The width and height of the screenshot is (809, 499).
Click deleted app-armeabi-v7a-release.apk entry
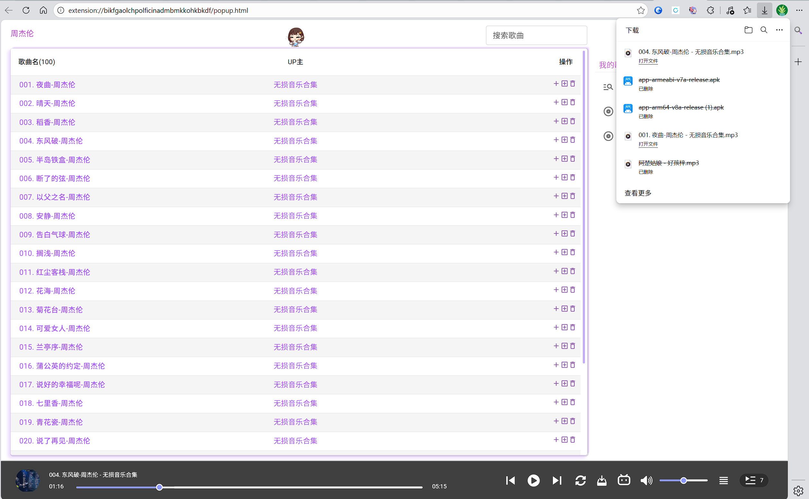coord(679,80)
